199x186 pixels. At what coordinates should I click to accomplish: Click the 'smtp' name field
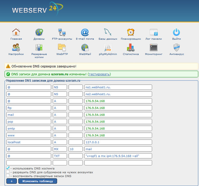(29, 128)
